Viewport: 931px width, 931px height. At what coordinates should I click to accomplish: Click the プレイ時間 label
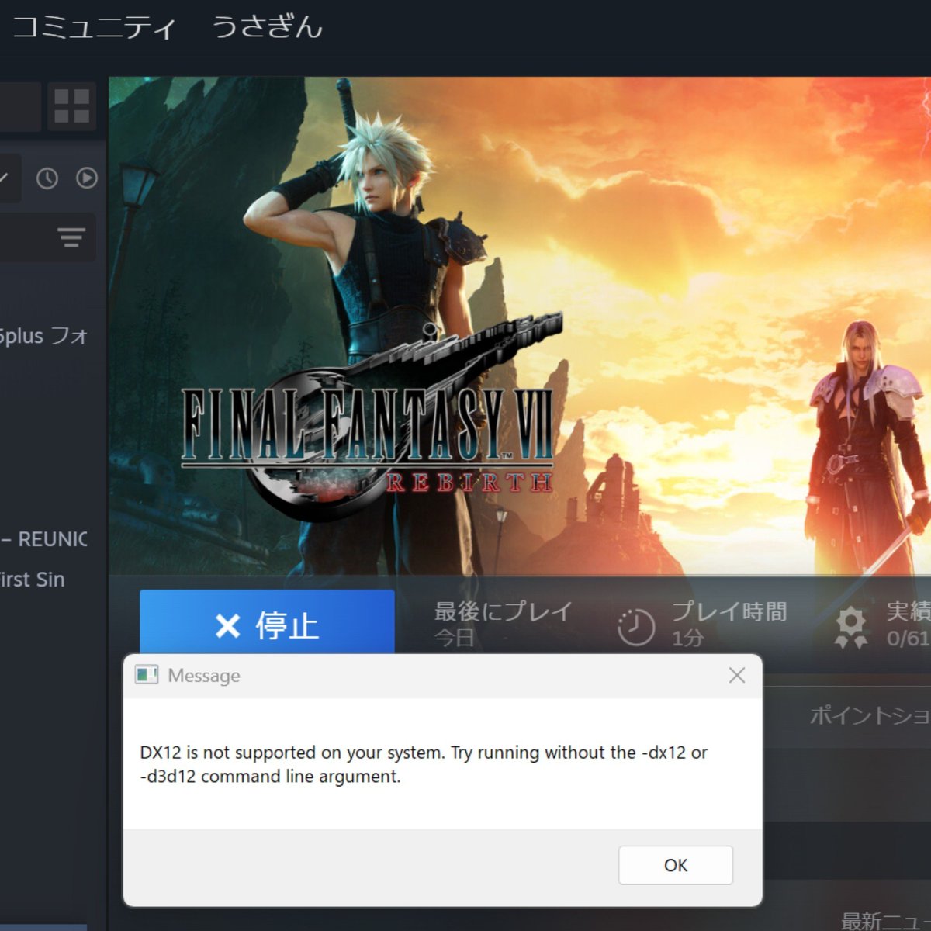point(729,611)
